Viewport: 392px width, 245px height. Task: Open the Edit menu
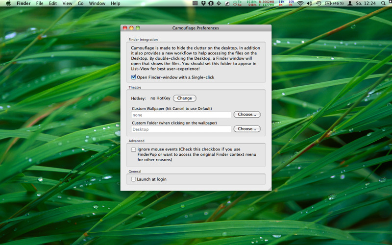[53, 3]
